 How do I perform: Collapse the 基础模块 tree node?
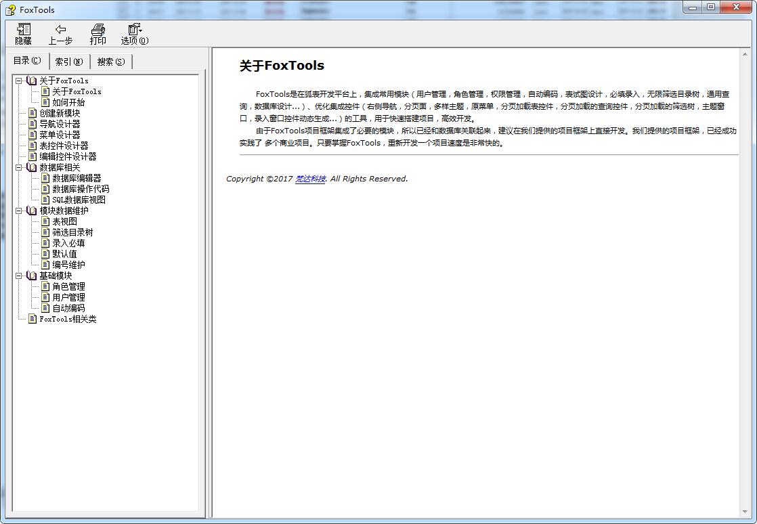[19, 276]
